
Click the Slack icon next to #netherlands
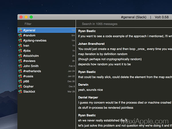pyautogui.click(x=20, y=71)
